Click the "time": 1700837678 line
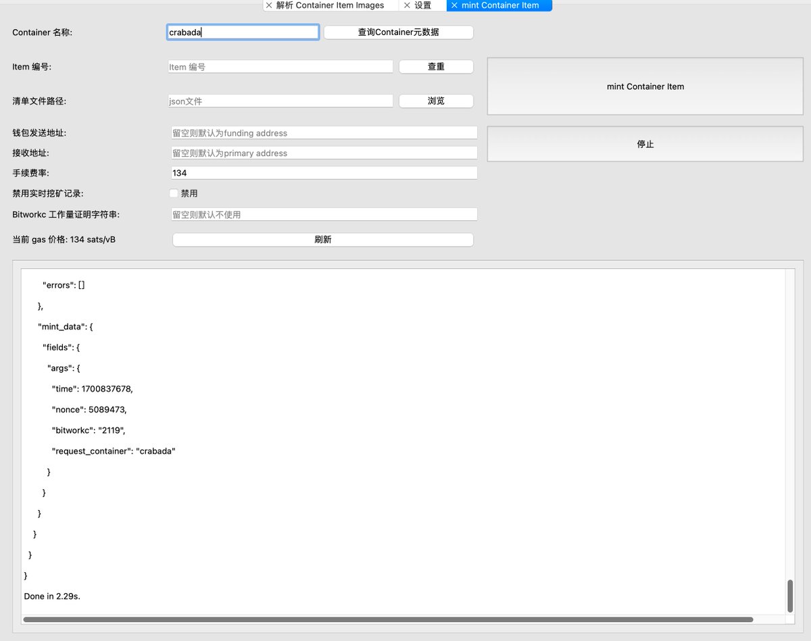The width and height of the screenshot is (811, 641). 93,388
